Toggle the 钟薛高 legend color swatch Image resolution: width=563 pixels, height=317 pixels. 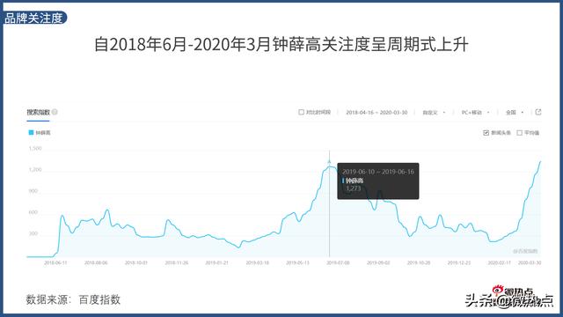tap(31, 133)
